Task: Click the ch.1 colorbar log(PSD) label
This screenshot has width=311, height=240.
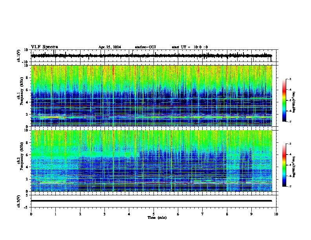Action: pos(294,102)
